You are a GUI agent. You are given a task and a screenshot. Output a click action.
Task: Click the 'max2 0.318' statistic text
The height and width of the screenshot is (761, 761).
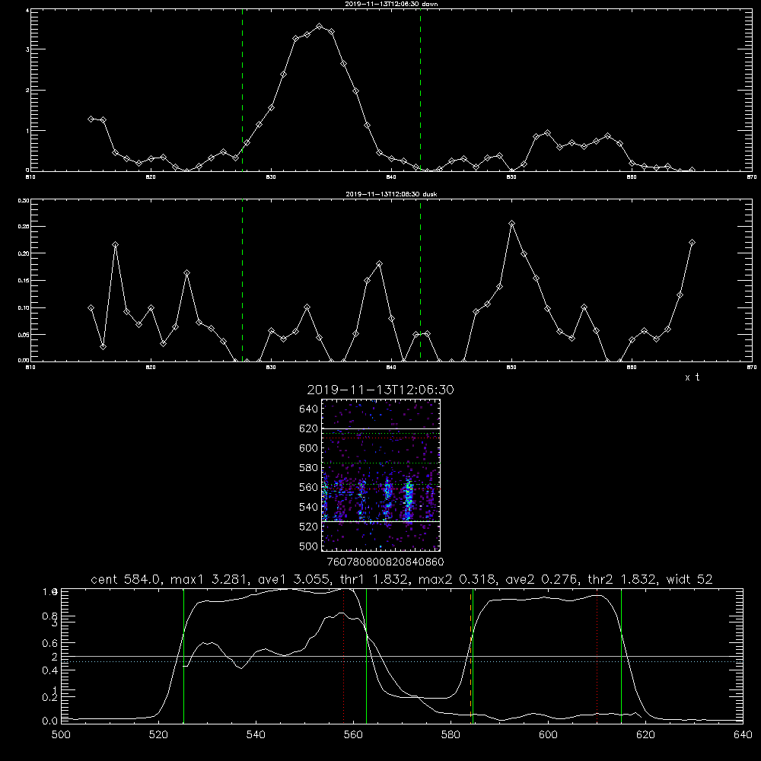pos(457,579)
